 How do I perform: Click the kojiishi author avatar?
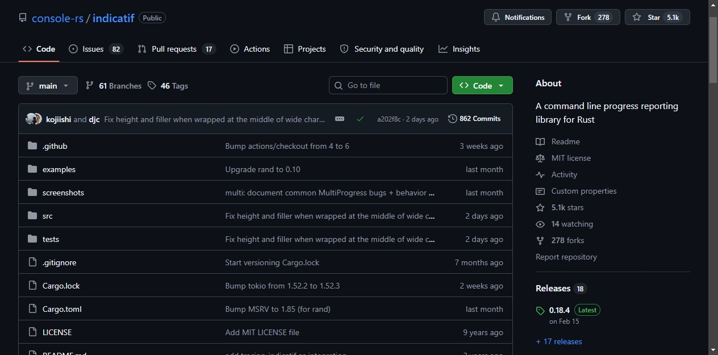coord(31,119)
